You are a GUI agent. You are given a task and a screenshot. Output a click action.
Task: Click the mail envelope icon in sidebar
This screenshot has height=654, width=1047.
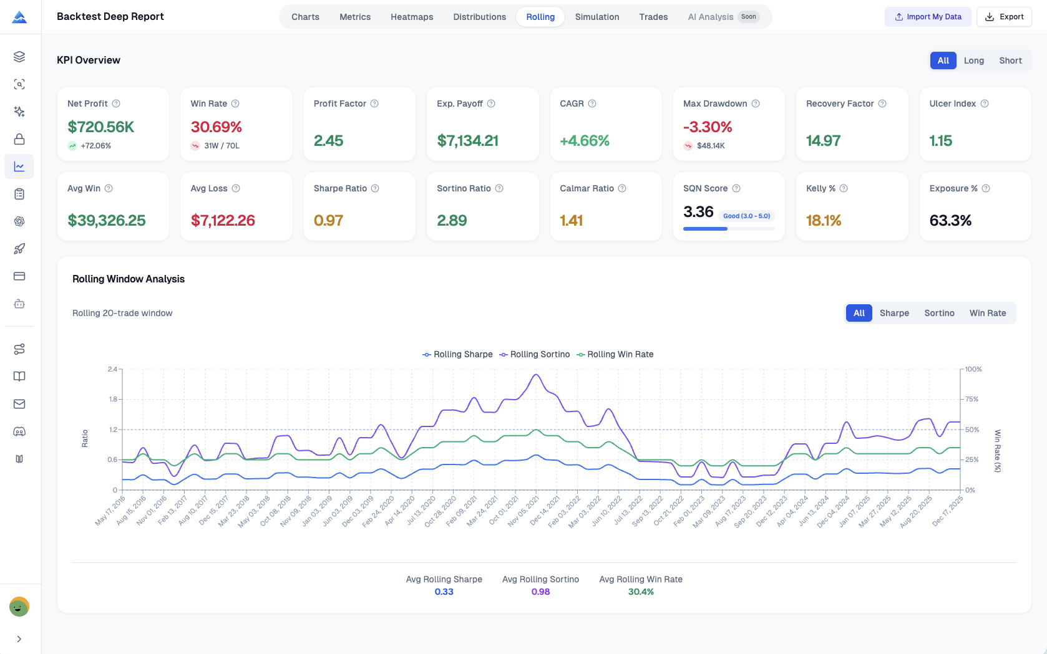[x=19, y=404]
